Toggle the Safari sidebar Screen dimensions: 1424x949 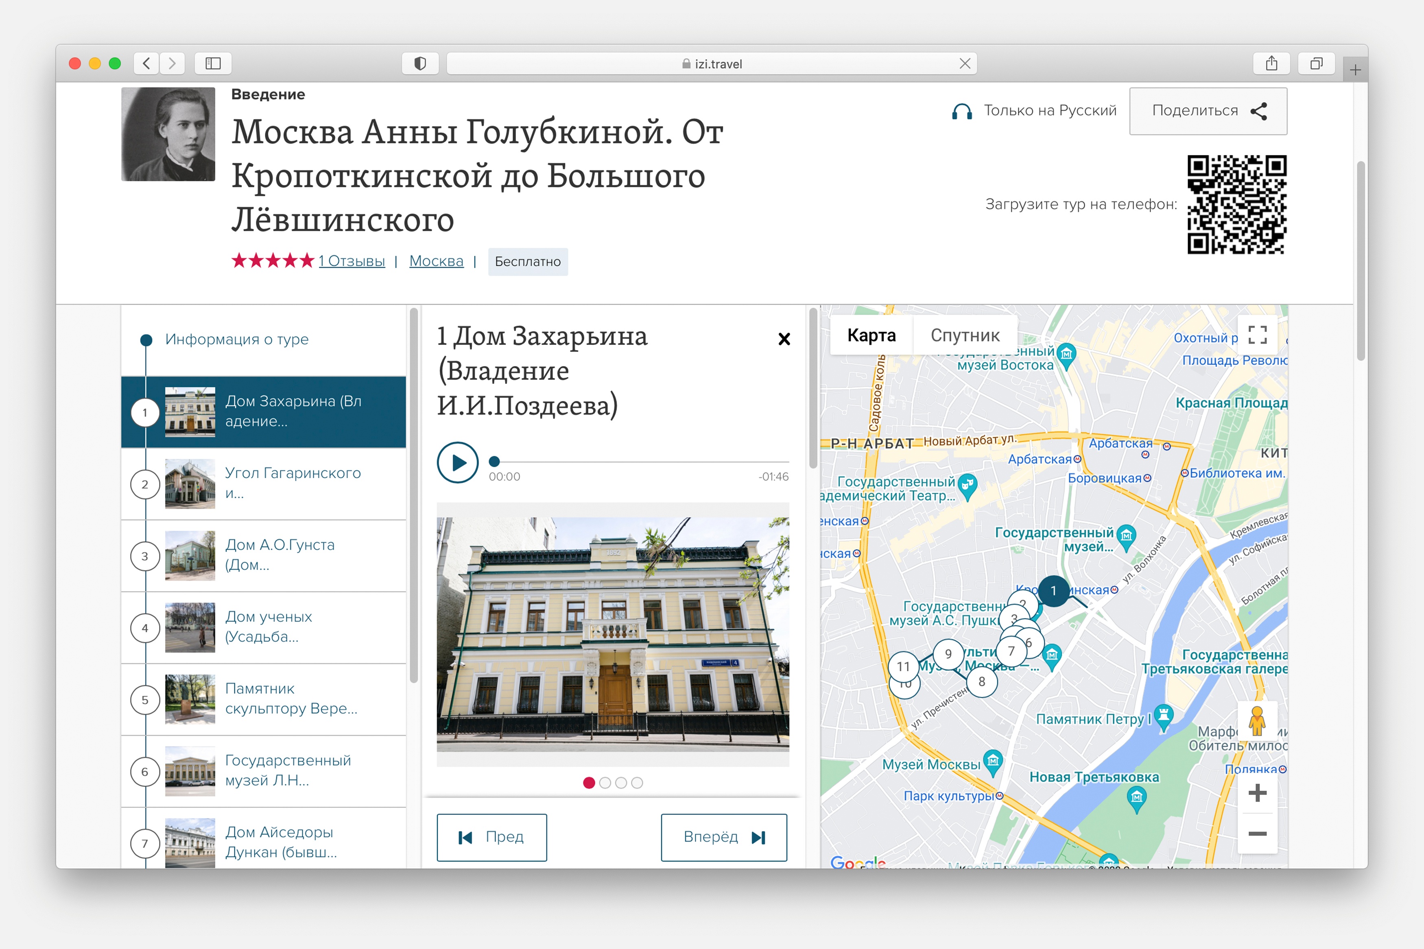213,63
